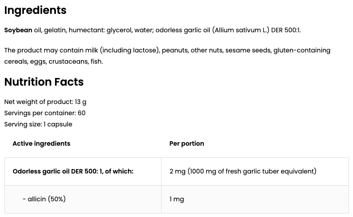Click the Per portion column header

[x=187, y=143]
